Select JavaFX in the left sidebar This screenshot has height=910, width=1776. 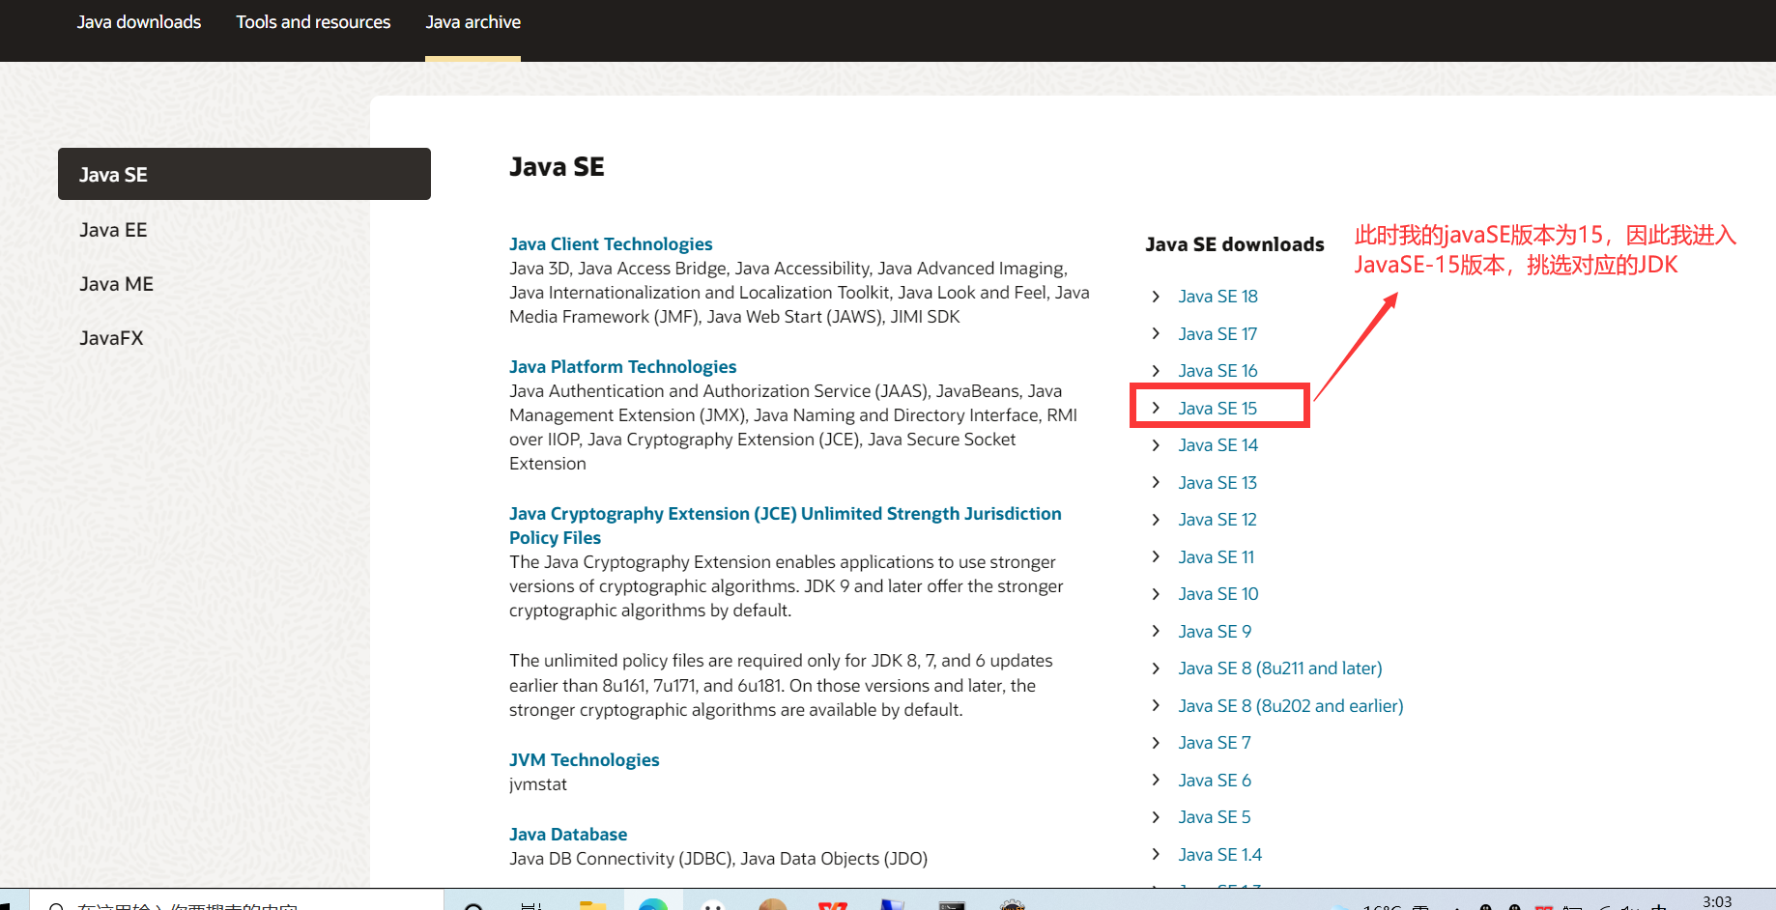point(110,337)
